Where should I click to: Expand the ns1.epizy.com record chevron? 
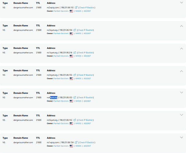tap(181, 137)
